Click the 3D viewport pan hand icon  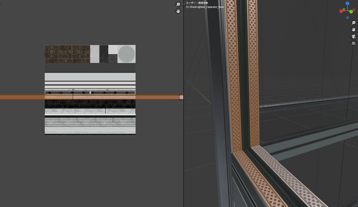[354, 29]
